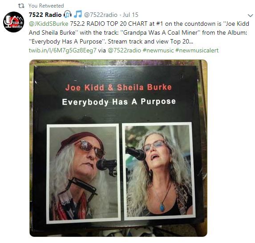This screenshot has height=243, width=255.
Task: Open the Jul 15 tweet timestamp
Action: pos(130,15)
